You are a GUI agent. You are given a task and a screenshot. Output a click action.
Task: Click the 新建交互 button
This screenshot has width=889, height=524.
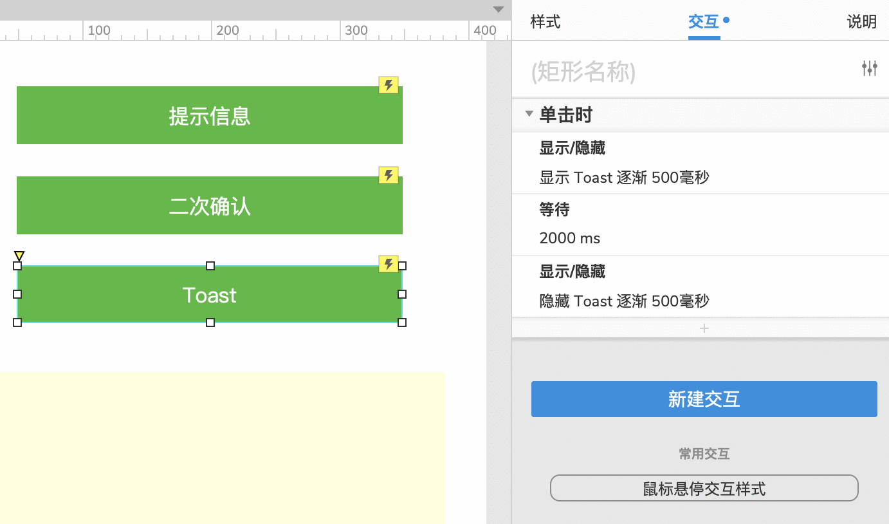click(x=704, y=399)
